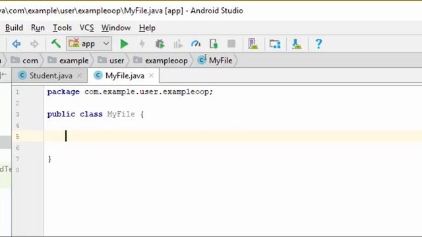Open the VCS menu
This screenshot has width=422, height=237.
(86, 28)
